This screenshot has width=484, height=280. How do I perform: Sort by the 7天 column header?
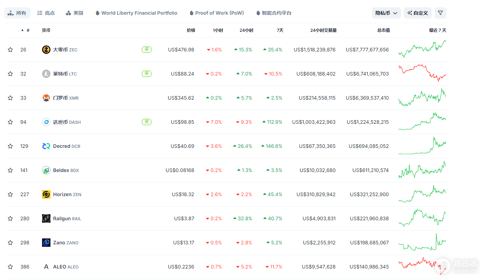point(280,30)
